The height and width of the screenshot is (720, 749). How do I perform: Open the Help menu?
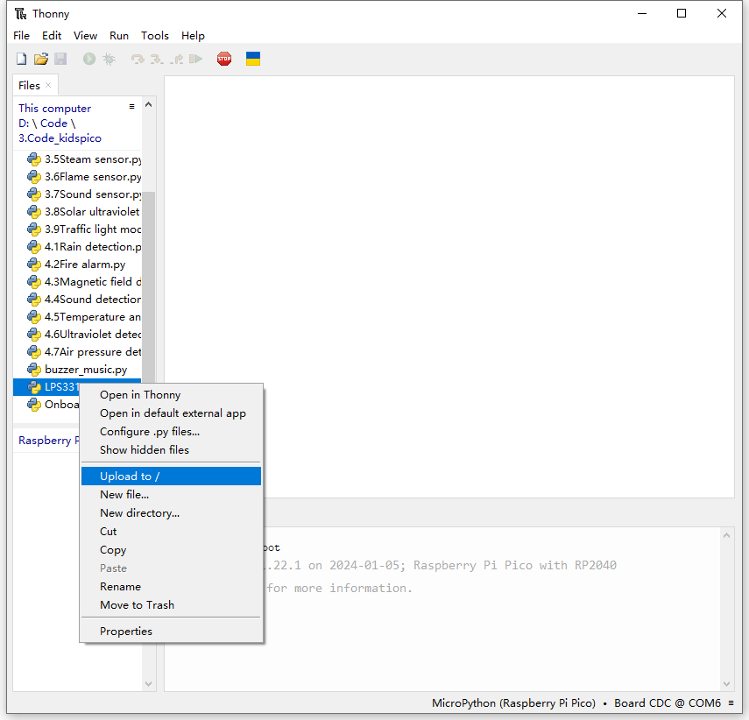pyautogui.click(x=193, y=36)
